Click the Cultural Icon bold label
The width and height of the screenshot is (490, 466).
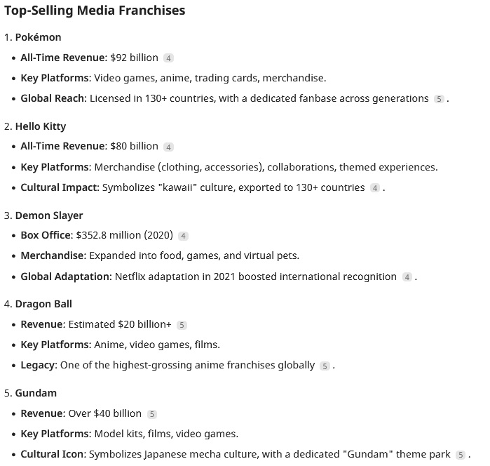click(x=53, y=454)
